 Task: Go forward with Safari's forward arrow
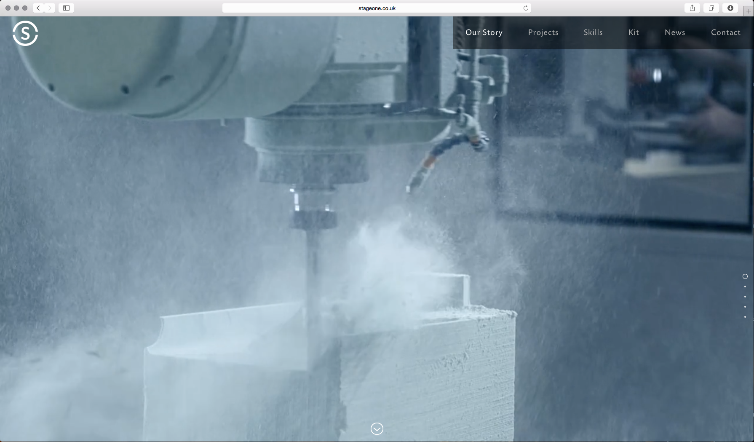50,8
